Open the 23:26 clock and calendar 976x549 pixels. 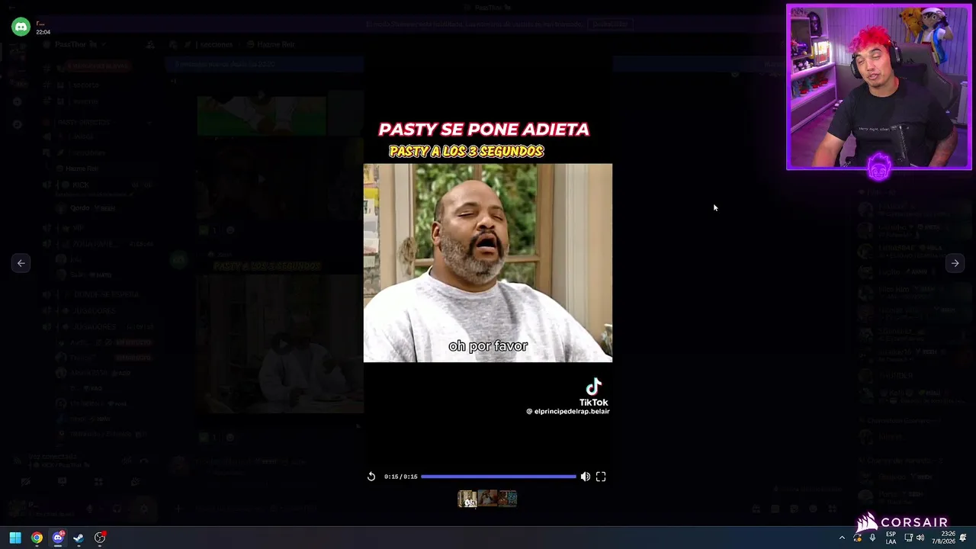coord(942,538)
